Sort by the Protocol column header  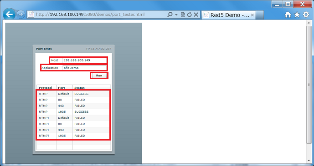[46, 88]
